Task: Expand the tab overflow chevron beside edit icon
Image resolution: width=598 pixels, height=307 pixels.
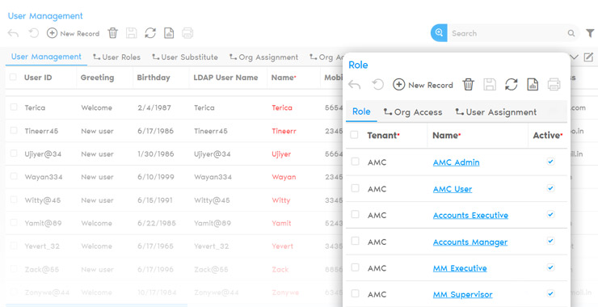Action: click(575, 57)
